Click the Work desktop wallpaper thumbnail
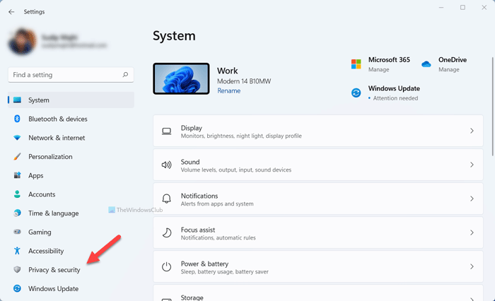This screenshot has height=301, width=495. [x=181, y=79]
